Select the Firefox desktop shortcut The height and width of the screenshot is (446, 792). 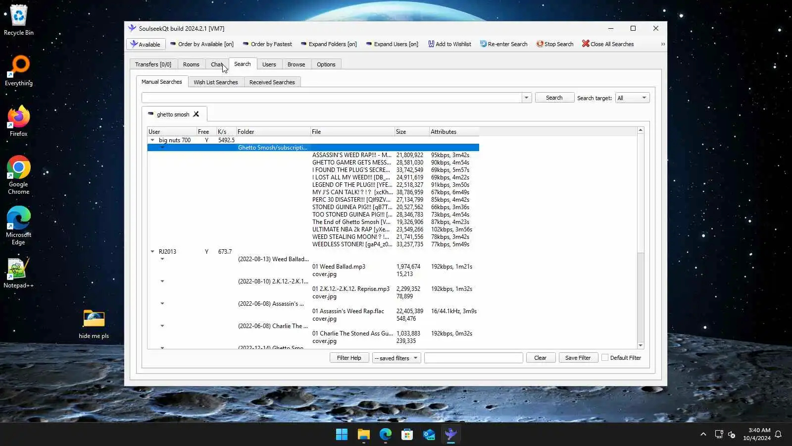19,121
